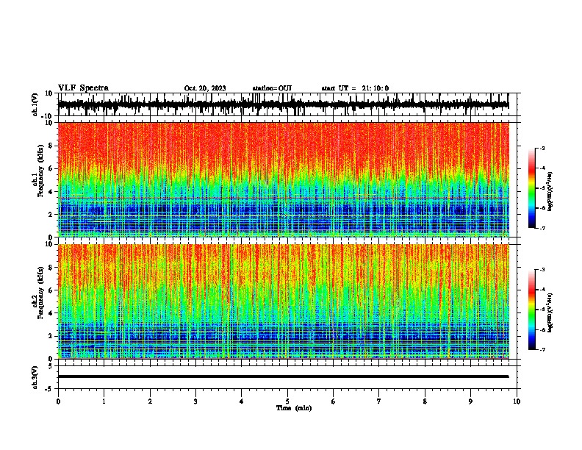Click the ch.2 colorbar log(PSD) unit label
582x450 pixels.
click(550, 313)
